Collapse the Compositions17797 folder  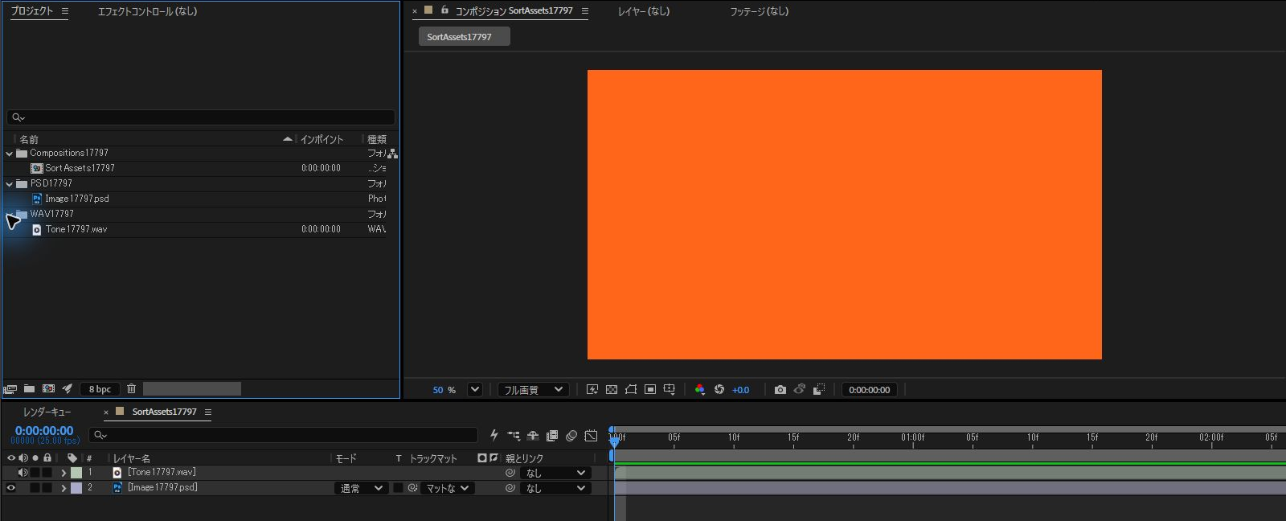coord(10,154)
